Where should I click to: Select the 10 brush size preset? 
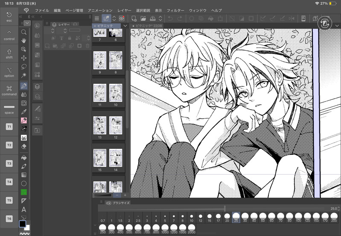coord(191,217)
